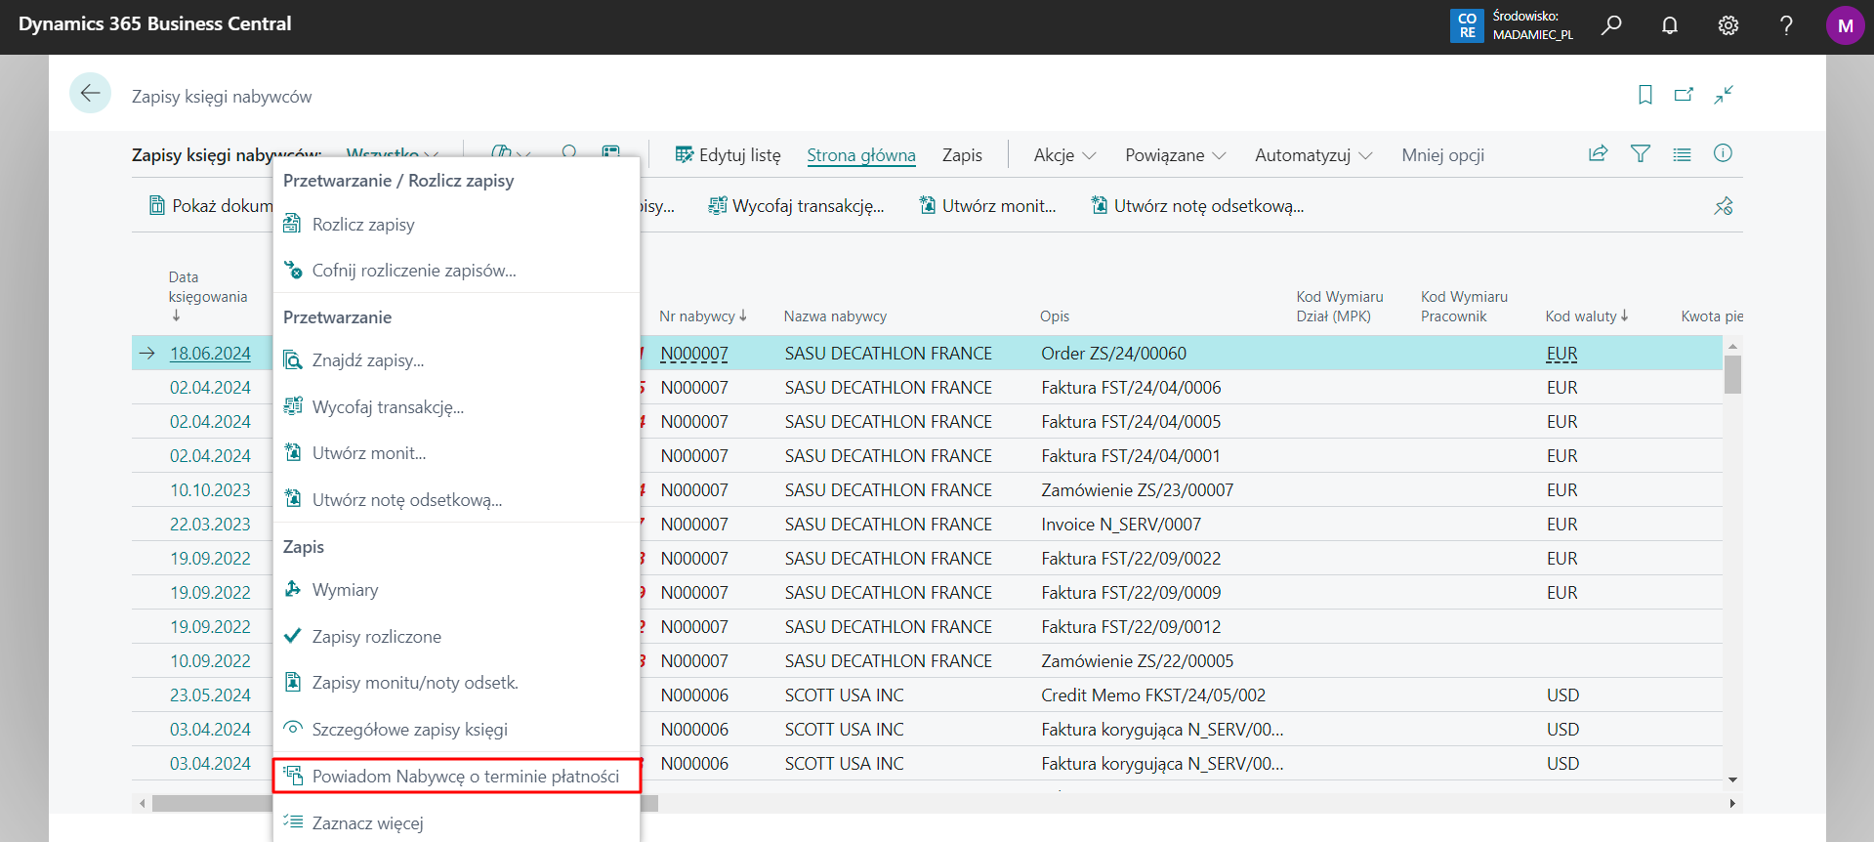This screenshot has height=842, width=1874.
Task: Toggle Zapisy rozliczone checkmark entry
Action: click(376, 637)
